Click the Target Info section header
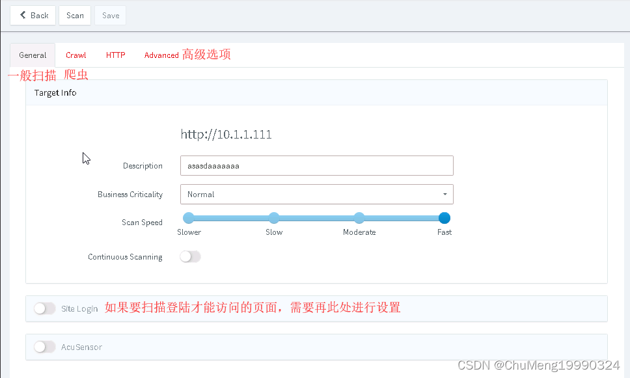Image resolution: width=630 pixels, height=378 pixels. (316, 93)
